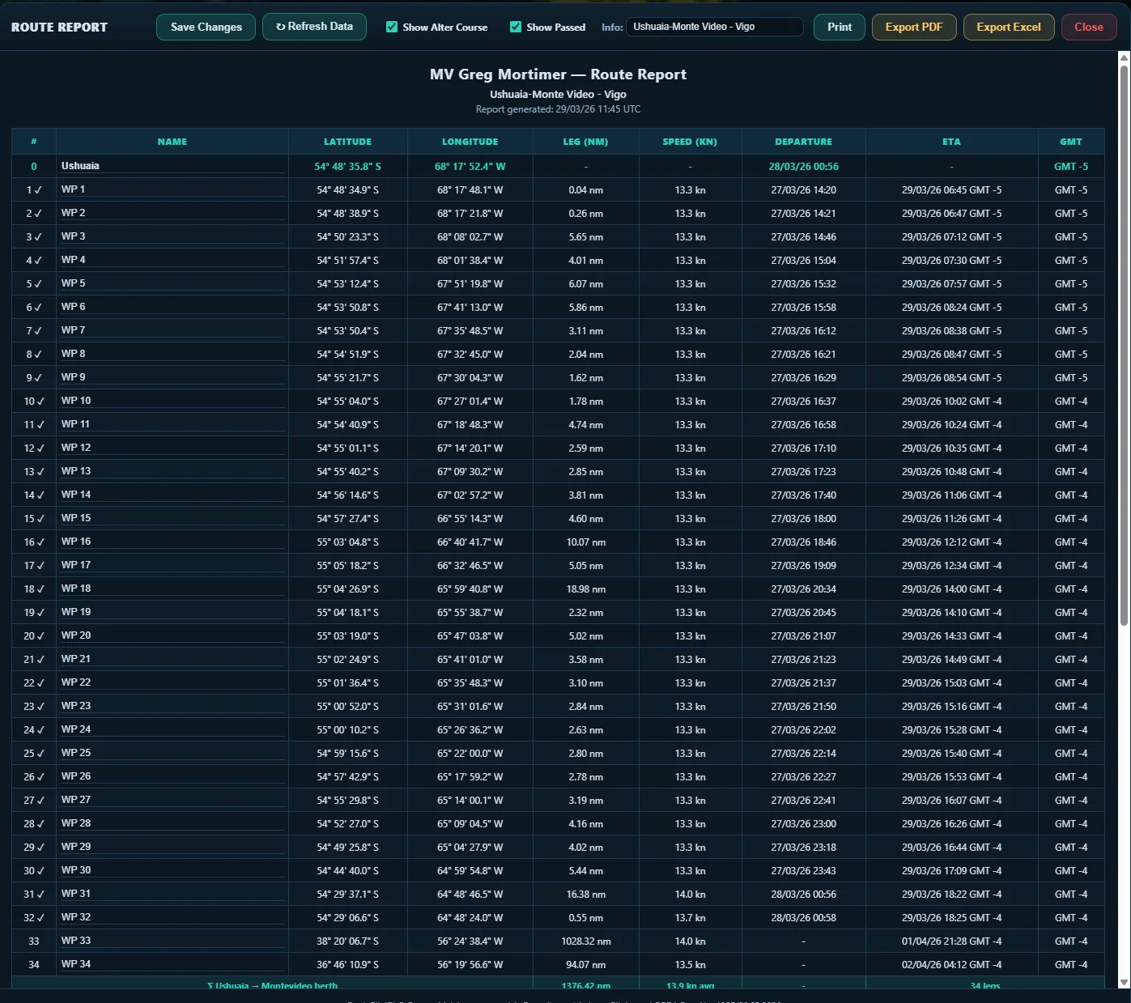Click the departure time 27/03/26 18:46
The height and width of the screenshot is (1003, 1131).
tap(804, 542)
